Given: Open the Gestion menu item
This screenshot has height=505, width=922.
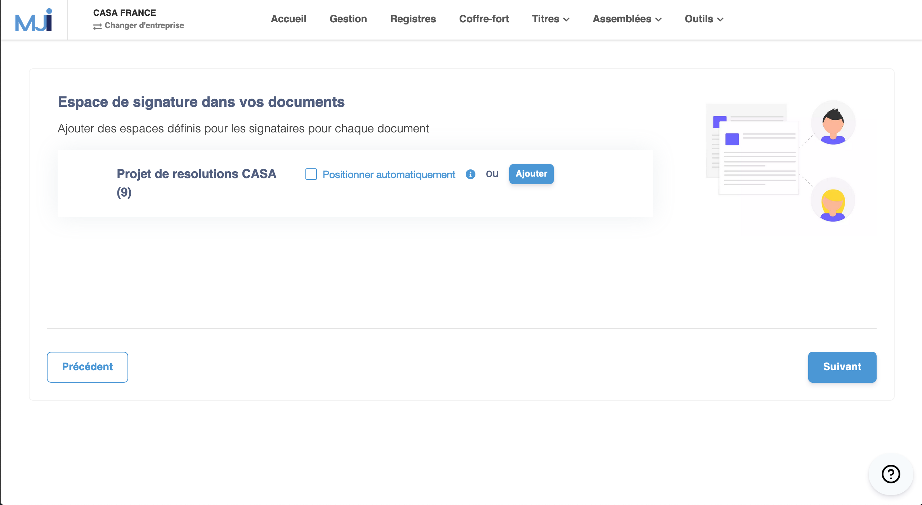Looking at the screenshot, I should (x=348, y=19).
